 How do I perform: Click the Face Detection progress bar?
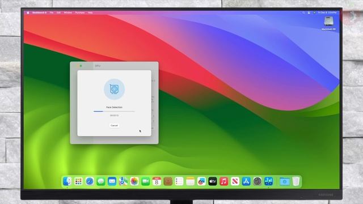tap(114, 111)
